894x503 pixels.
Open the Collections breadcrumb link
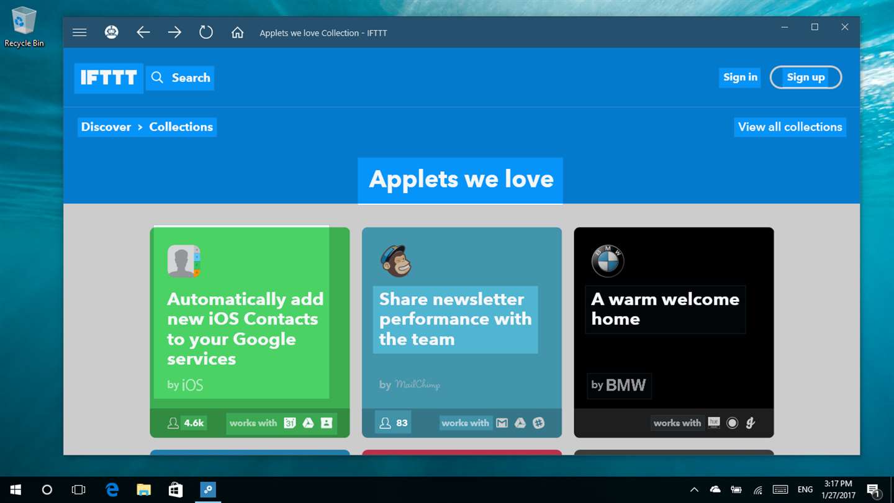[x=181, y=127]
